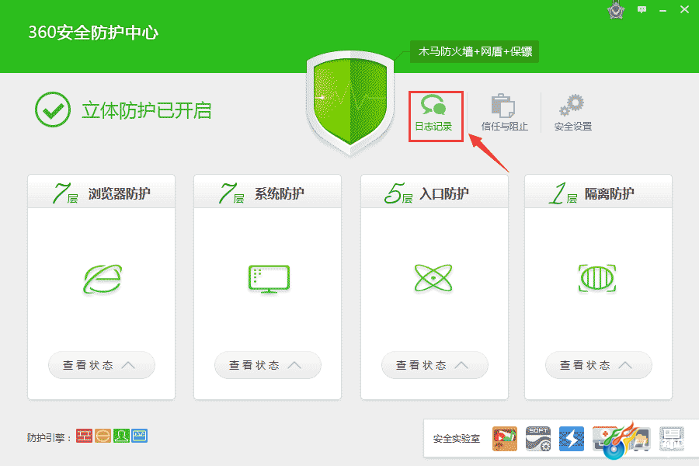
Task: Click the green person engine icon
Action: tap(121, 436)
